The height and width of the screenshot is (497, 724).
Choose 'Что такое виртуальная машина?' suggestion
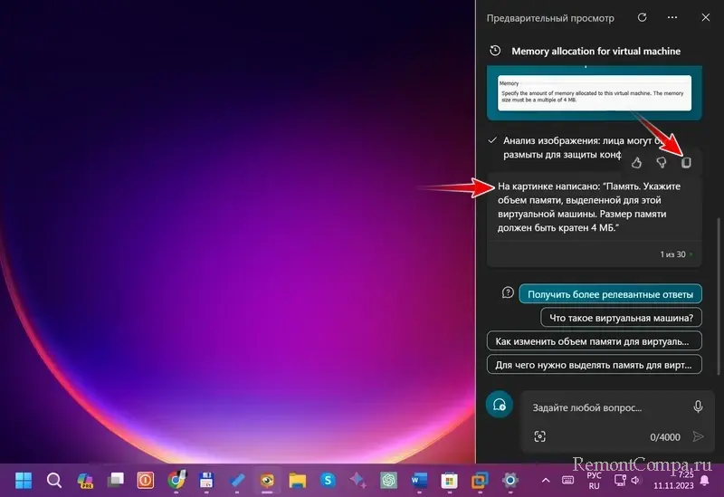621,318
